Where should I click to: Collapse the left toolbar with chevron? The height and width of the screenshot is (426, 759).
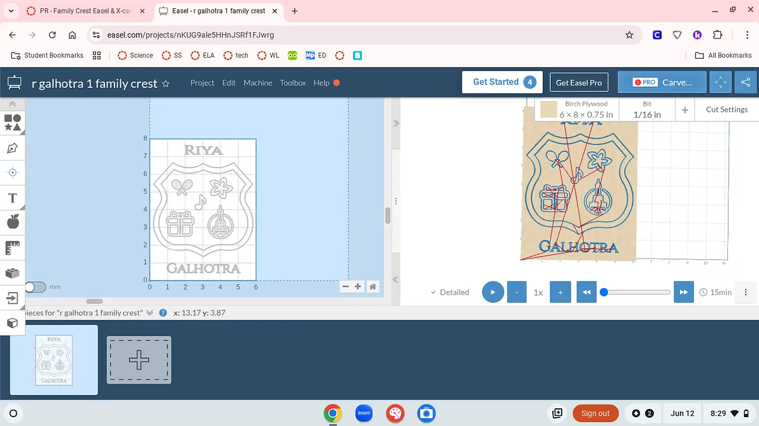tap(13, 103)
